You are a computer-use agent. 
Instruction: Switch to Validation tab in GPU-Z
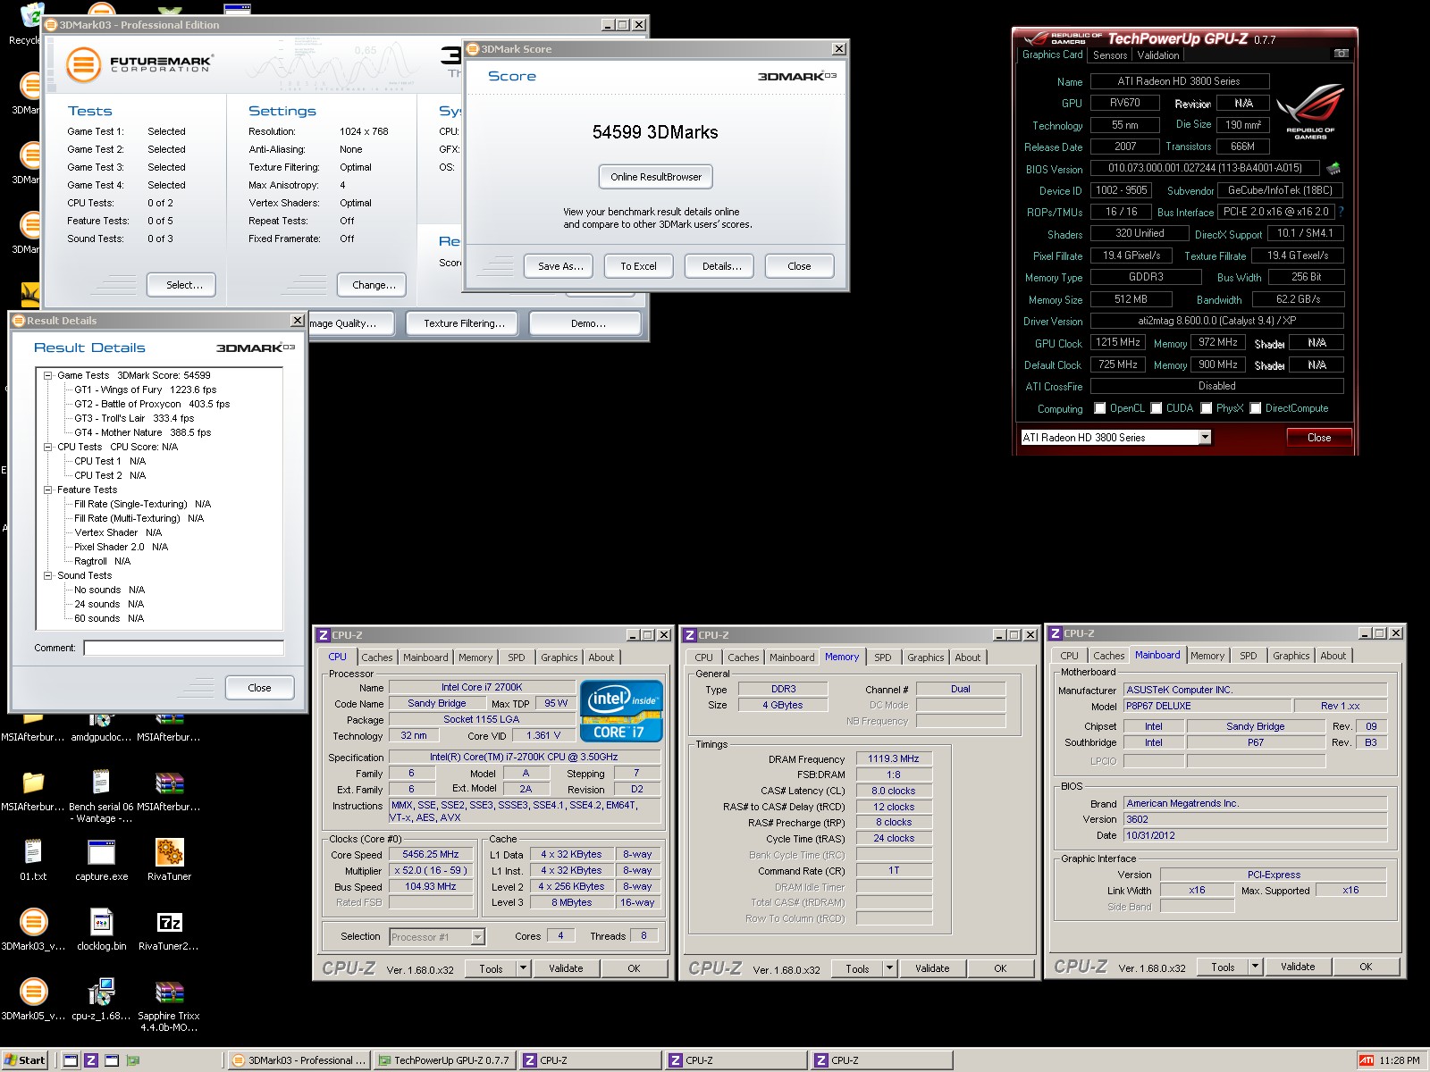pos(1158,55)
